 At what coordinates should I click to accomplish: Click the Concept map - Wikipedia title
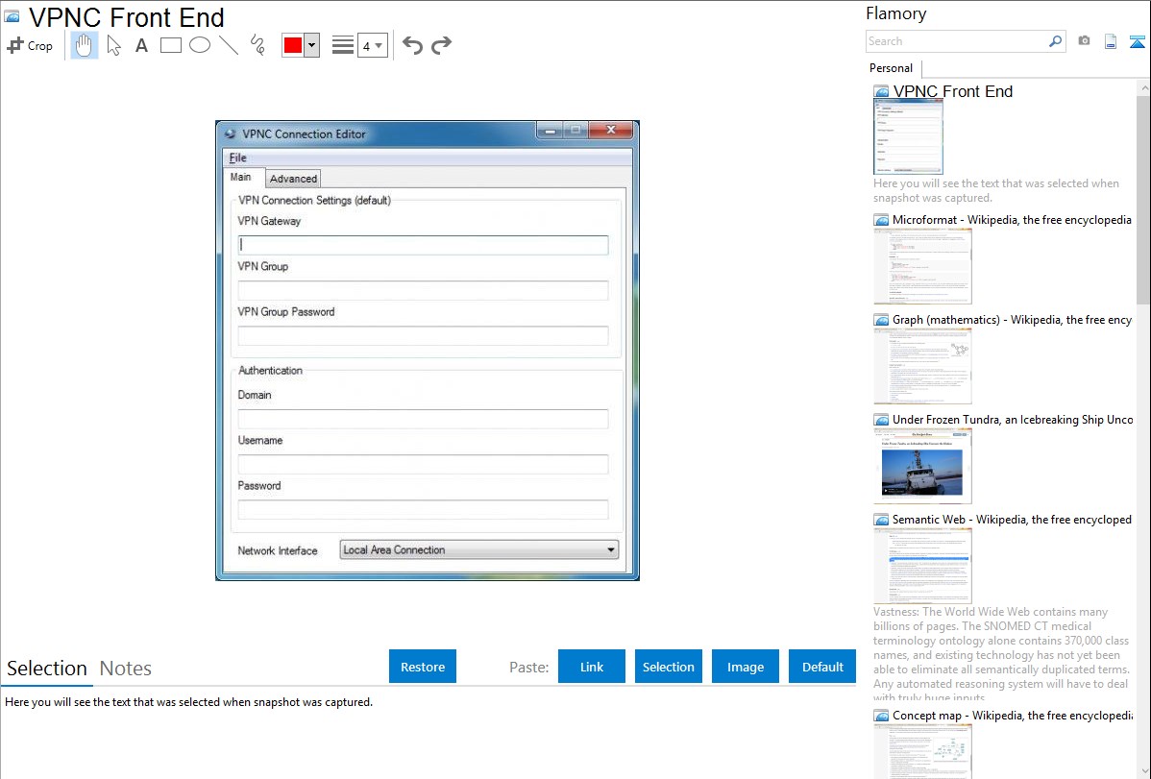1013,716
